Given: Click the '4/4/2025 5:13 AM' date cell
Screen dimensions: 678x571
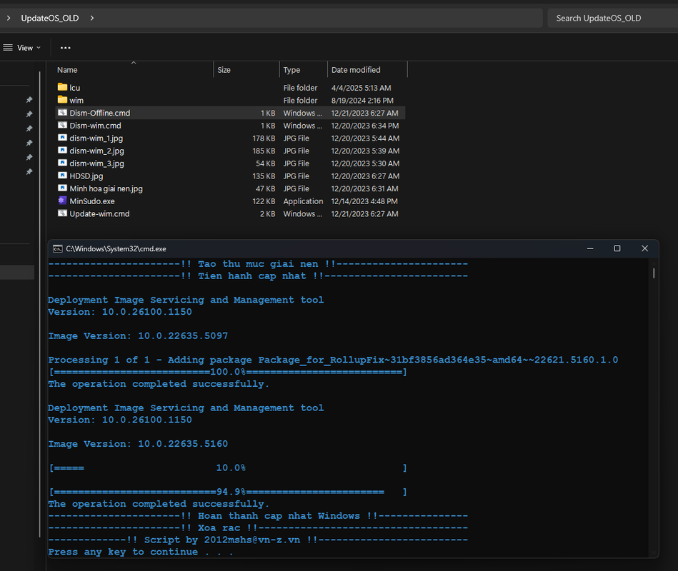Looking at the screenshot, I should (361, 88).
